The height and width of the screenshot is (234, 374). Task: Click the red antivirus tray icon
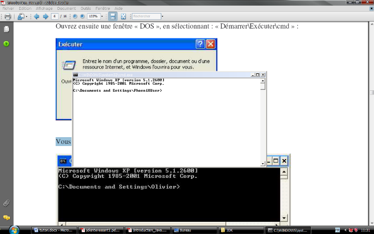point(351,230)
